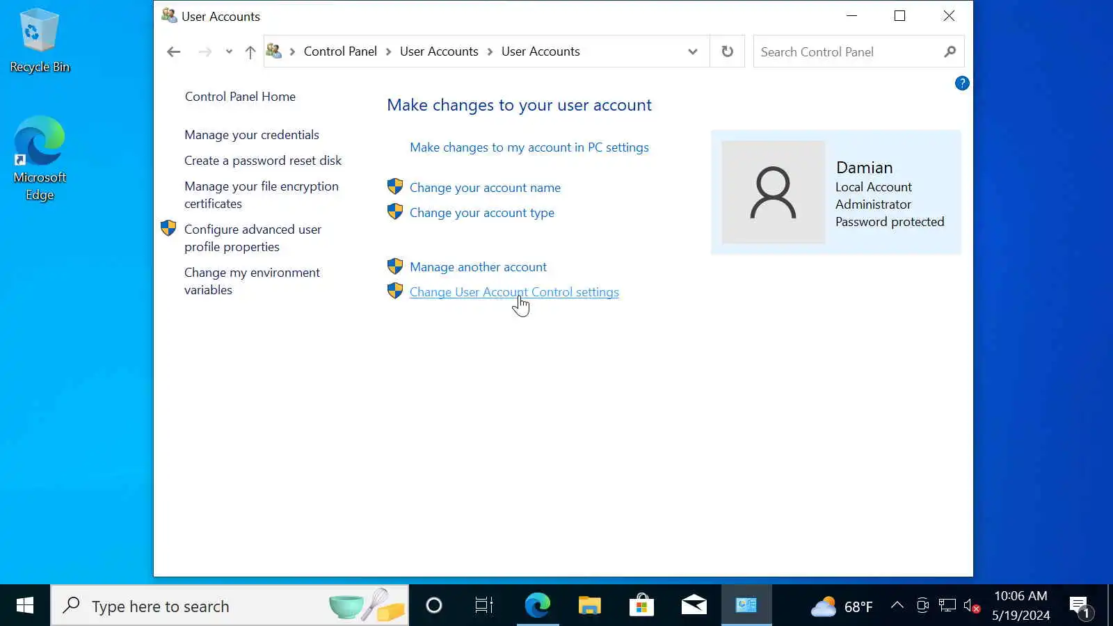Screen dimensions: 1113x626
Task: Click Damian's account picture
Action: 774,192
